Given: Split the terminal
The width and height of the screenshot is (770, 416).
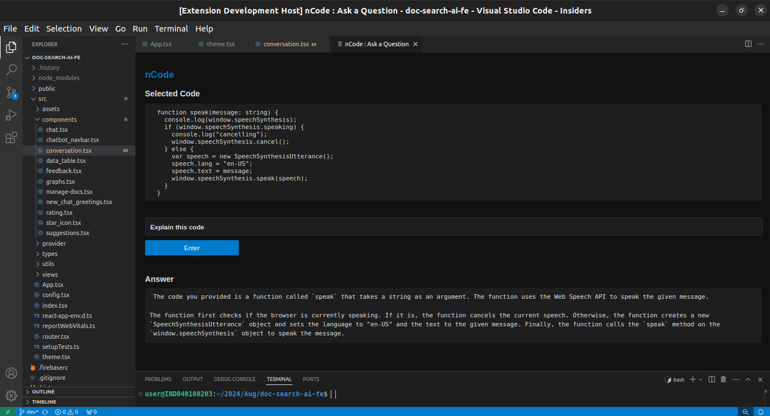Looking at the screenshot, I should click(712, 379).
